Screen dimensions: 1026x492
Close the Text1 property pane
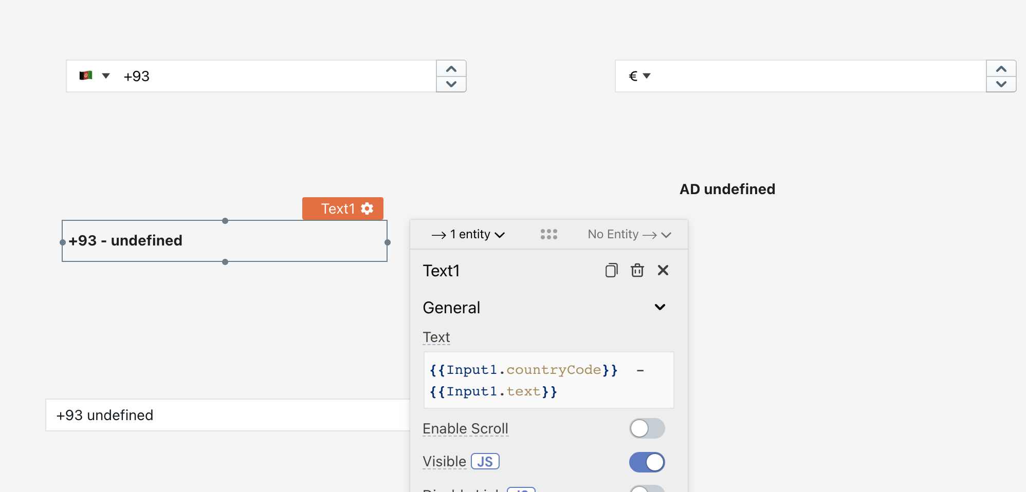click(663, 270)
